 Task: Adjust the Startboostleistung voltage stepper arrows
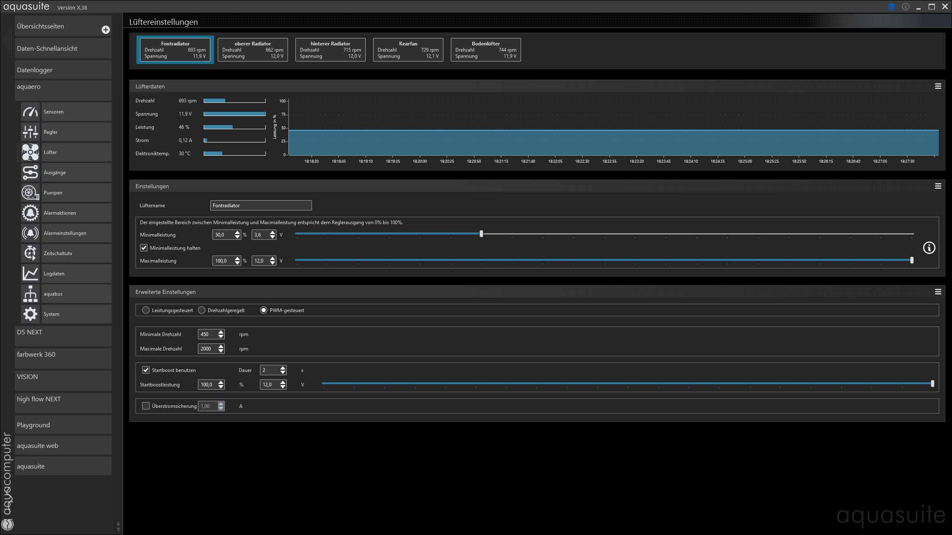pyautogui.click(x=283, y=385)
